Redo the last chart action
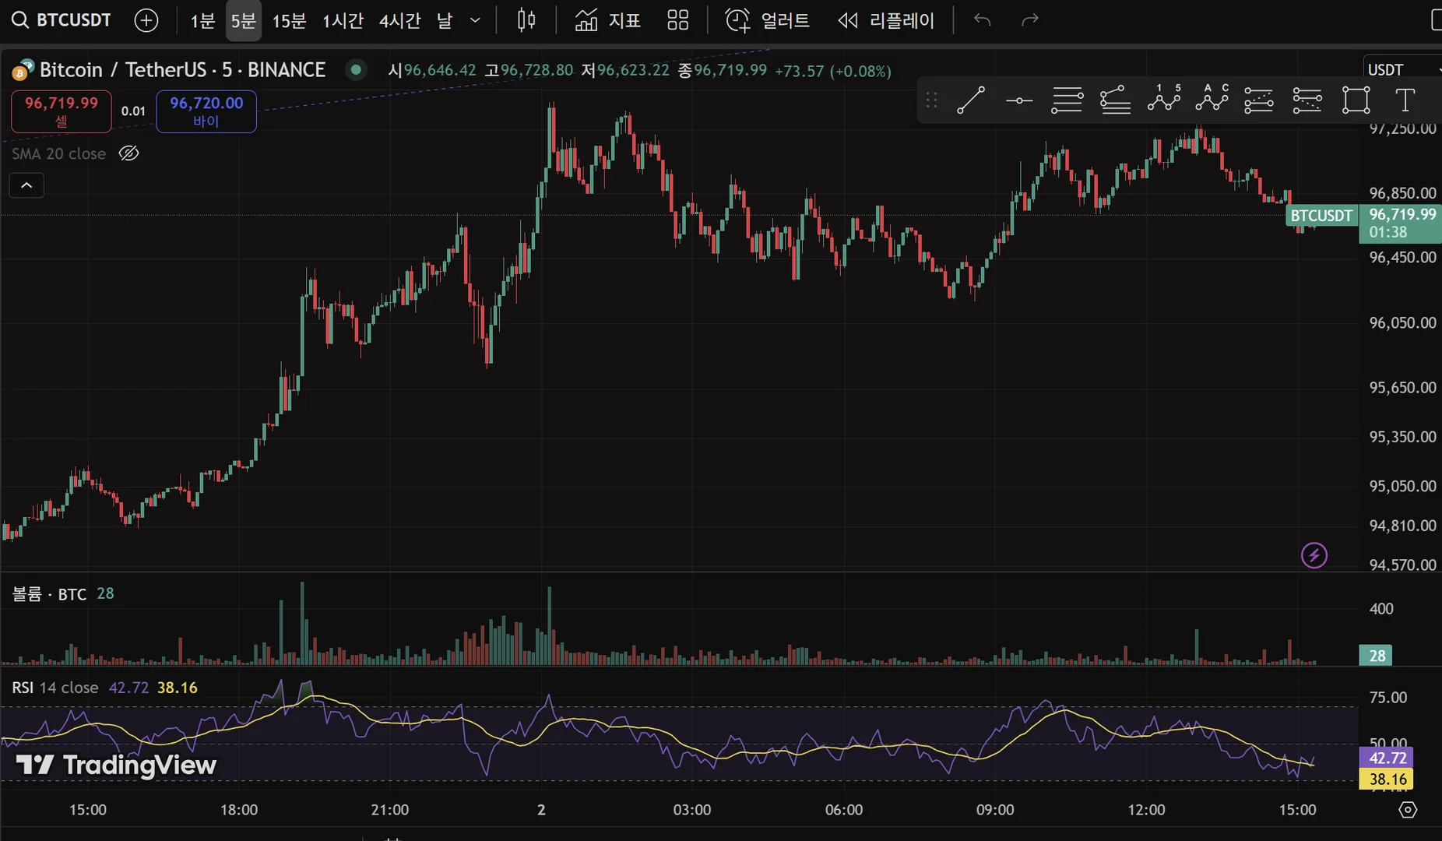The width and height of the screenshot is (1442, 841). click(x=1030, y=20)
